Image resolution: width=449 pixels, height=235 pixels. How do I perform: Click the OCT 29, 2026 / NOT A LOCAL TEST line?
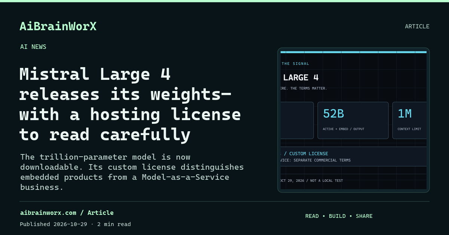point(312,181)
